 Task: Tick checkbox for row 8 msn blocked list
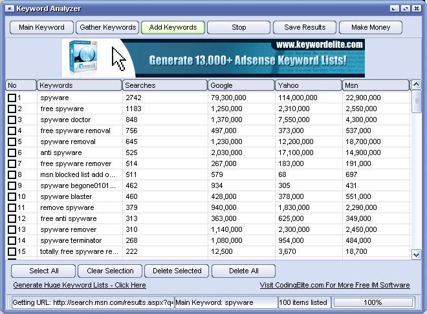(x=12, y=175)
